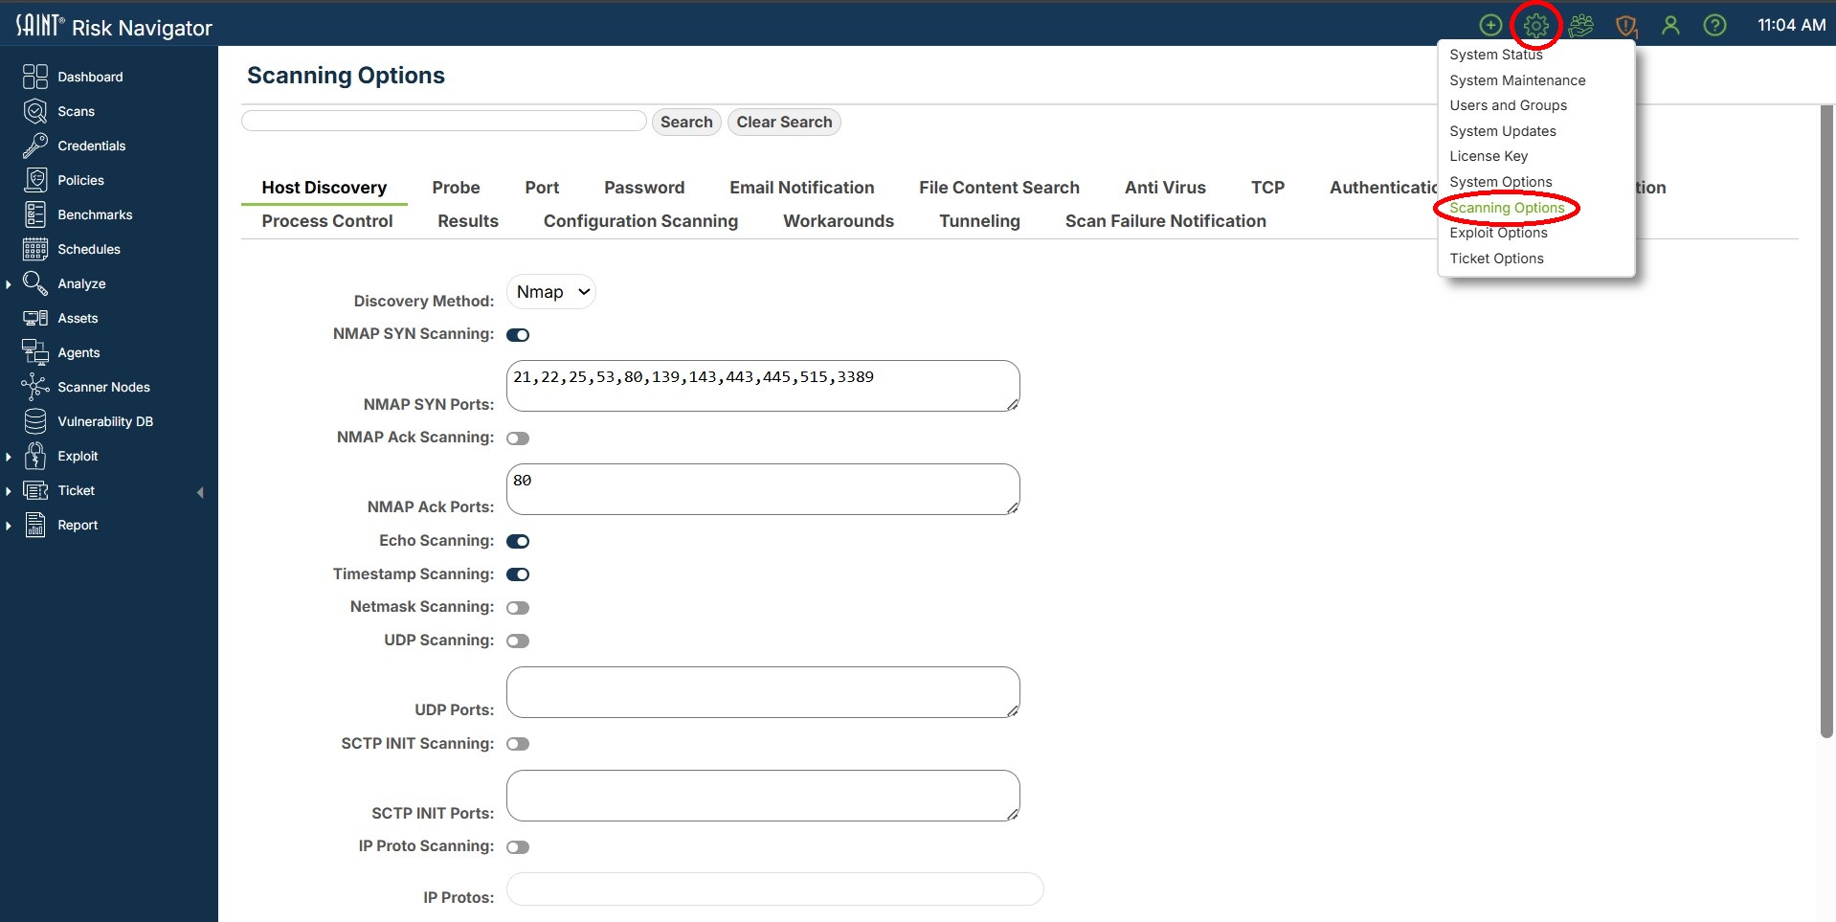The height and width of the screenshot is (922, 1836).
Task: Choose Exploit Options menu entry
Action: coord(1498,233)
